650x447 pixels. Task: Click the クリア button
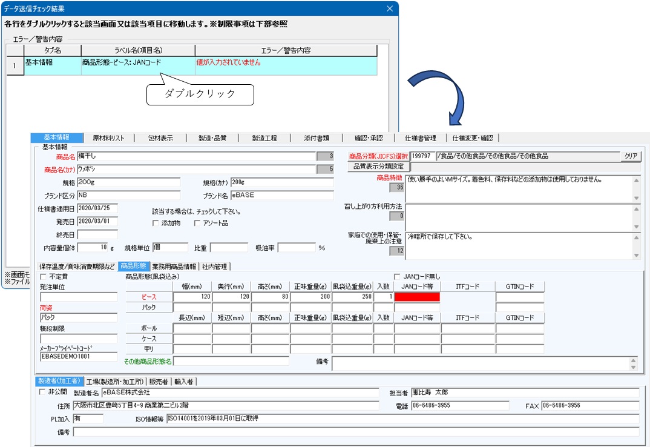631,156
